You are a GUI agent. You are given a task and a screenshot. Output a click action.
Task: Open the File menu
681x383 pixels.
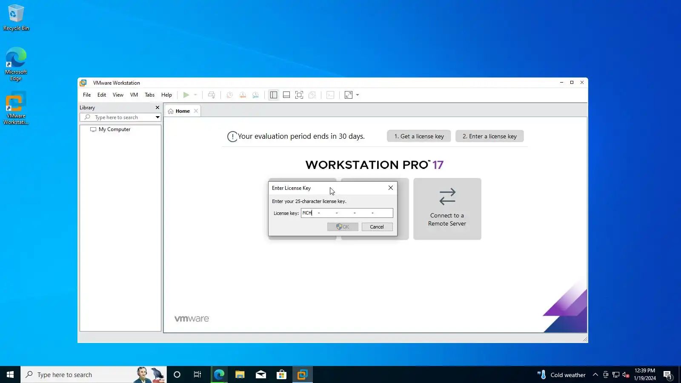[x=87, y=95]
